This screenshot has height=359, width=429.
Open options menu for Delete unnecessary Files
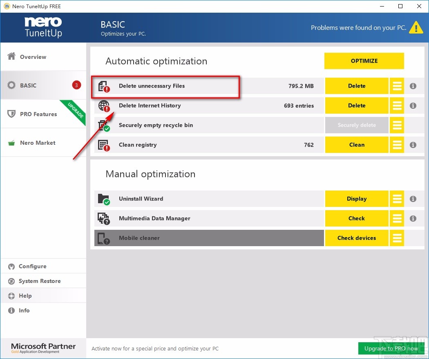pyautogui.click(x=397, y=86)
